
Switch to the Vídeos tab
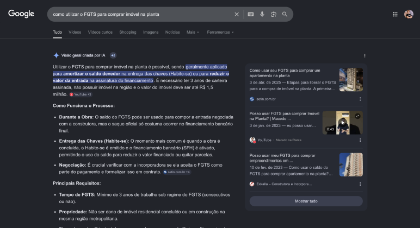click(x=75, y=32)
